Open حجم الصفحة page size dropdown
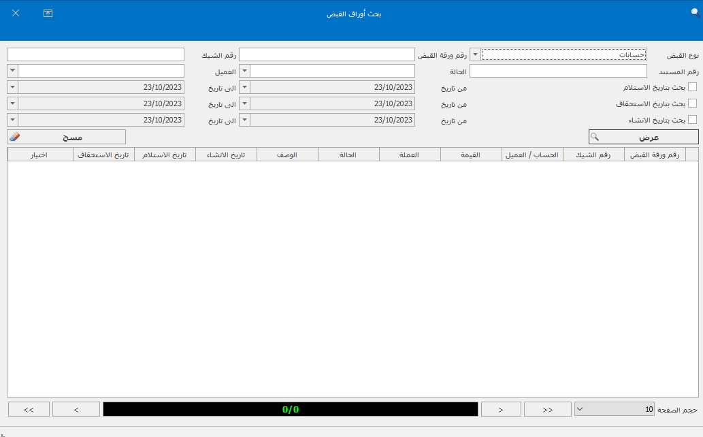703x437 pixels. [580, 409]
